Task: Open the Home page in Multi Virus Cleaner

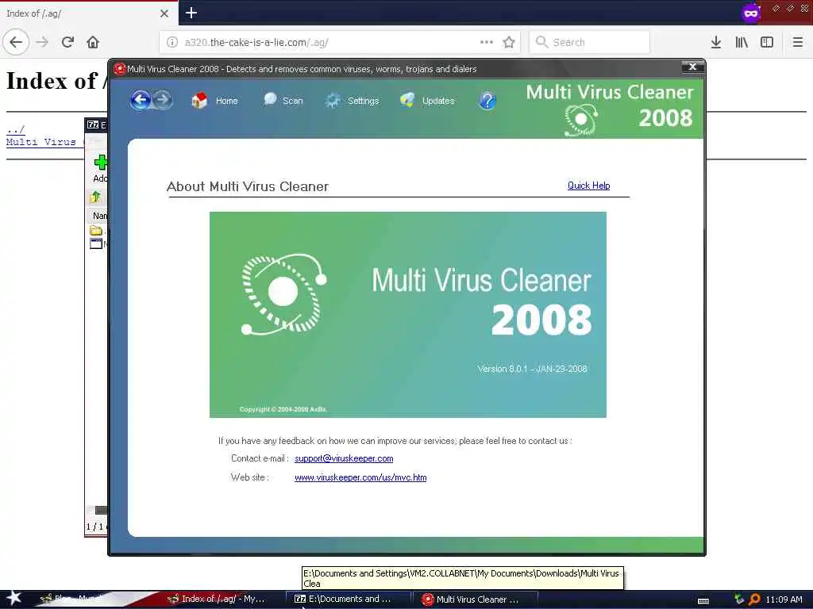Action: [214, 101]
